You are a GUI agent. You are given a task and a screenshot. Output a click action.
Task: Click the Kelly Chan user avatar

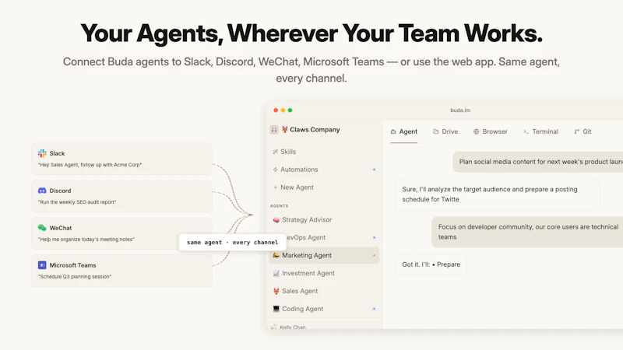point(274,327)
